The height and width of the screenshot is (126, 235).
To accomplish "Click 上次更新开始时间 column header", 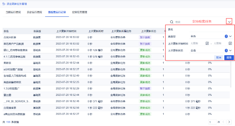I will 66,31.
